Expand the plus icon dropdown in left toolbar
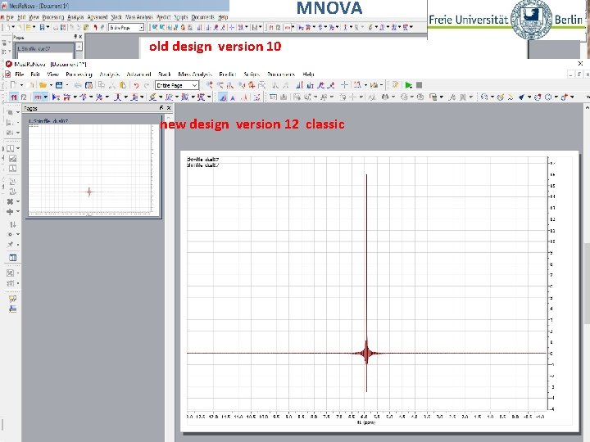The width and height of the screenshot is (590, 442). point(18,212)
